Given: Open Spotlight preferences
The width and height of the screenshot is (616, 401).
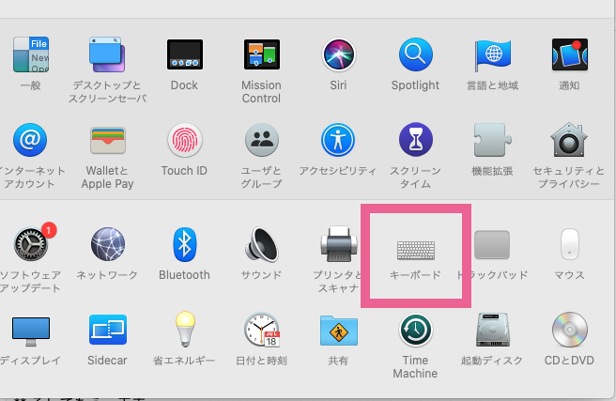Looking at the screenshot, I should (x=416, y=54).
